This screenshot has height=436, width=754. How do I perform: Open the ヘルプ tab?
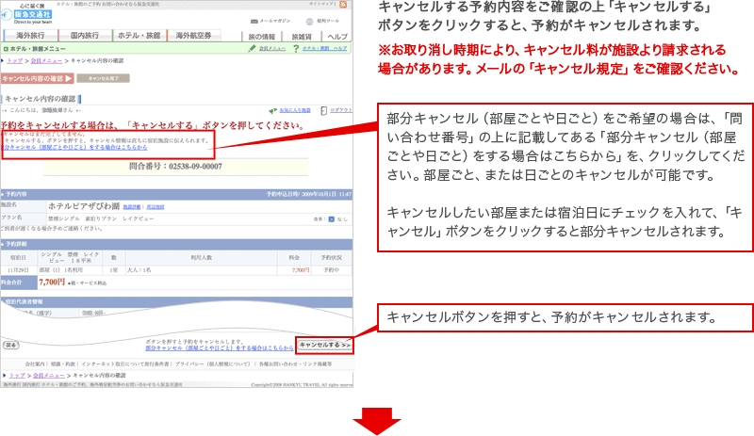coord(337,37)
